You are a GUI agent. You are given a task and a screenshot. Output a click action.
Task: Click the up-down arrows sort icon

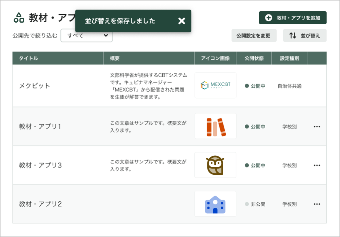pos(293,35)
